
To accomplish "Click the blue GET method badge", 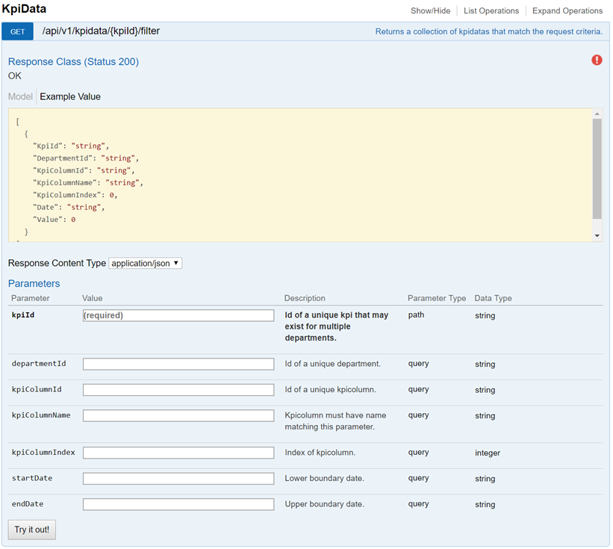I will point(17,32).
